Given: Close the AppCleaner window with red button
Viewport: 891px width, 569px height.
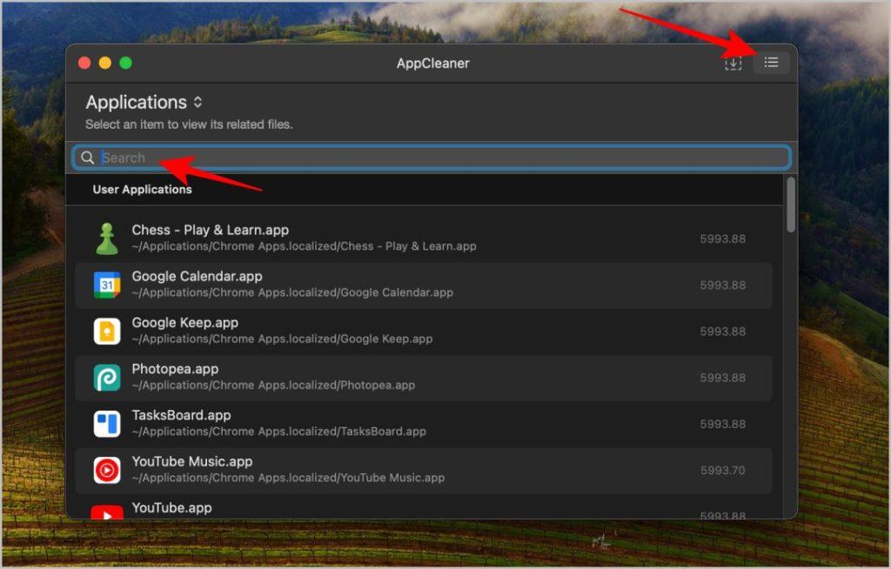Looking at the screenshot, I should coord(84,63).
